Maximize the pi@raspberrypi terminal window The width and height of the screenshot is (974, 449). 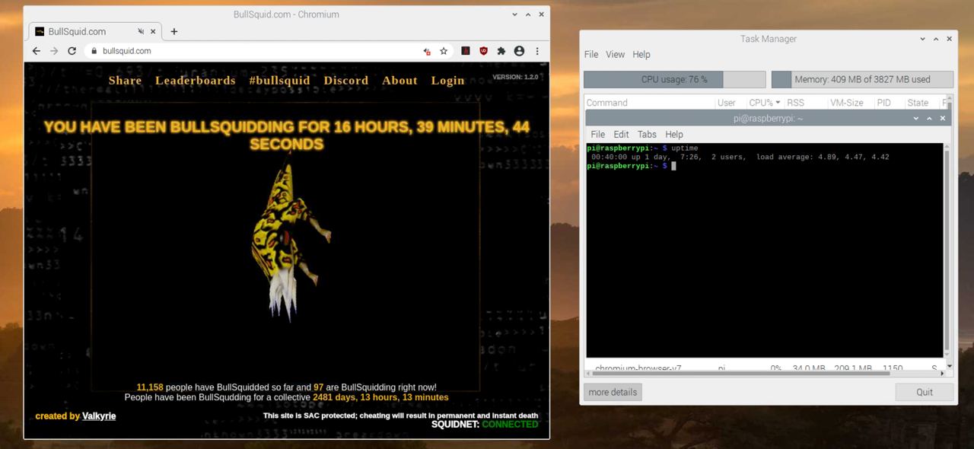(930, 118)
